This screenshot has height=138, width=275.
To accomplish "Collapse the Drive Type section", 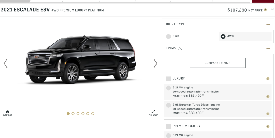I will 268,24.
